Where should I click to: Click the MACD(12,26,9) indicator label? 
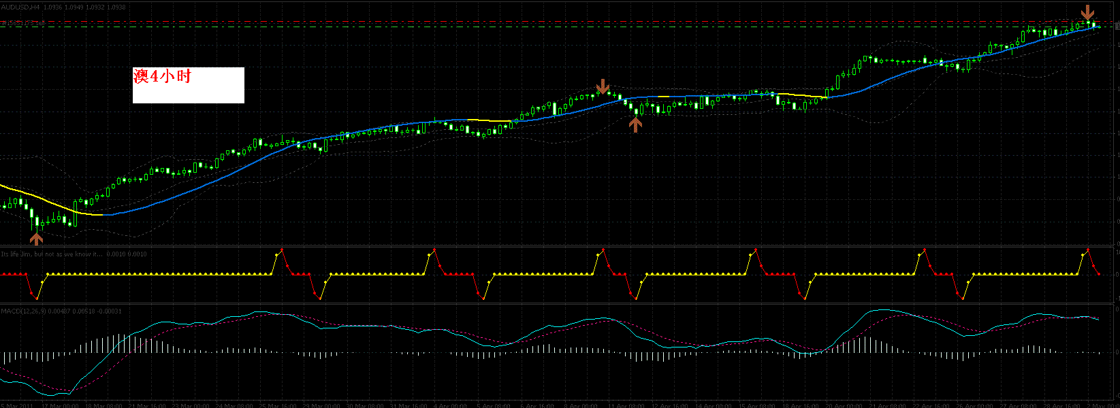click(x=23, y=311)
